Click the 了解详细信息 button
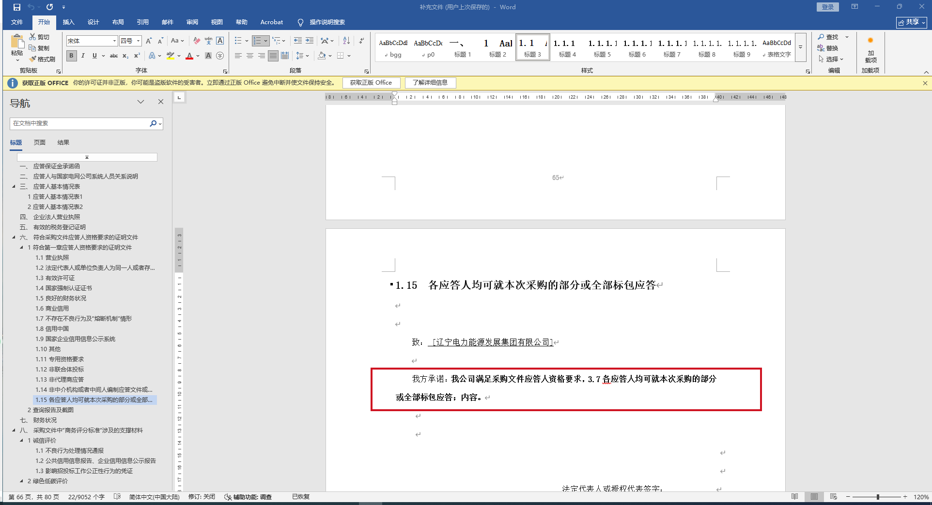 point(430,83)
